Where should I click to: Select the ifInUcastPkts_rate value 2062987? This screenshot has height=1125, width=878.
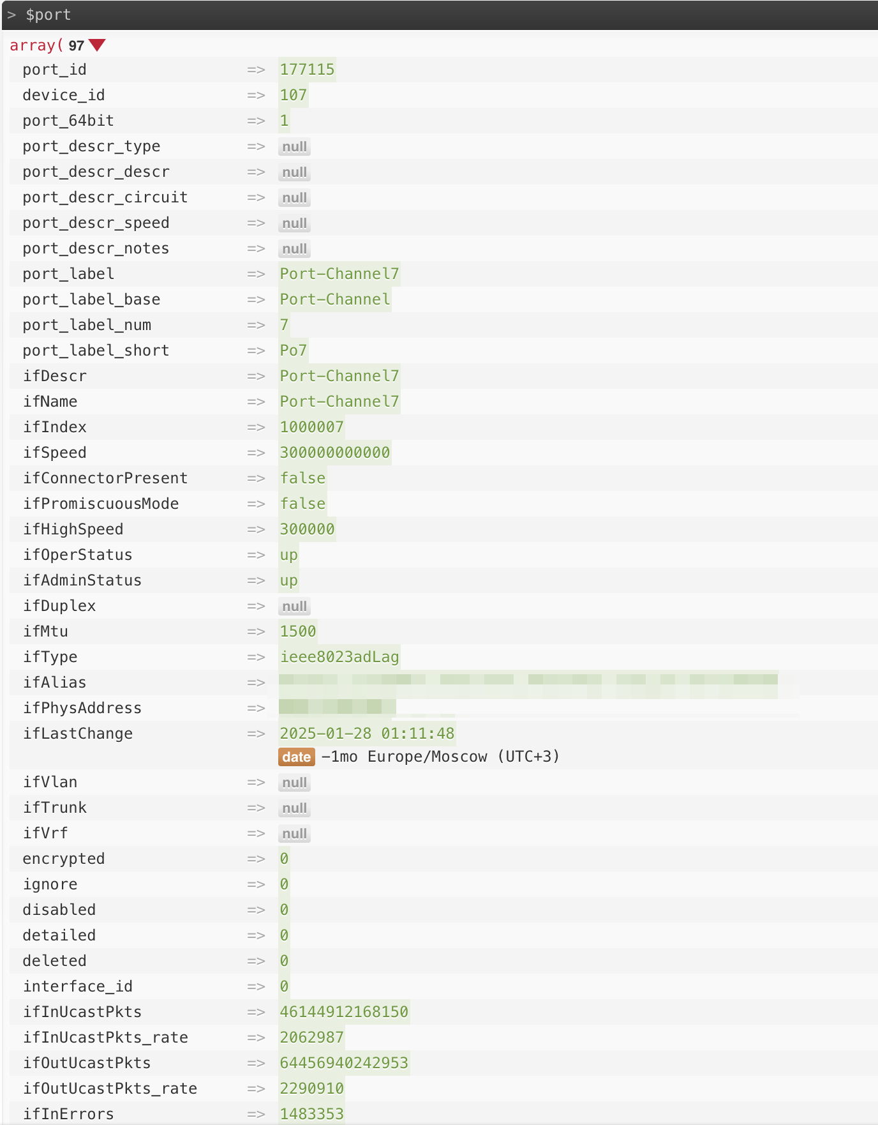[311, 1038]
